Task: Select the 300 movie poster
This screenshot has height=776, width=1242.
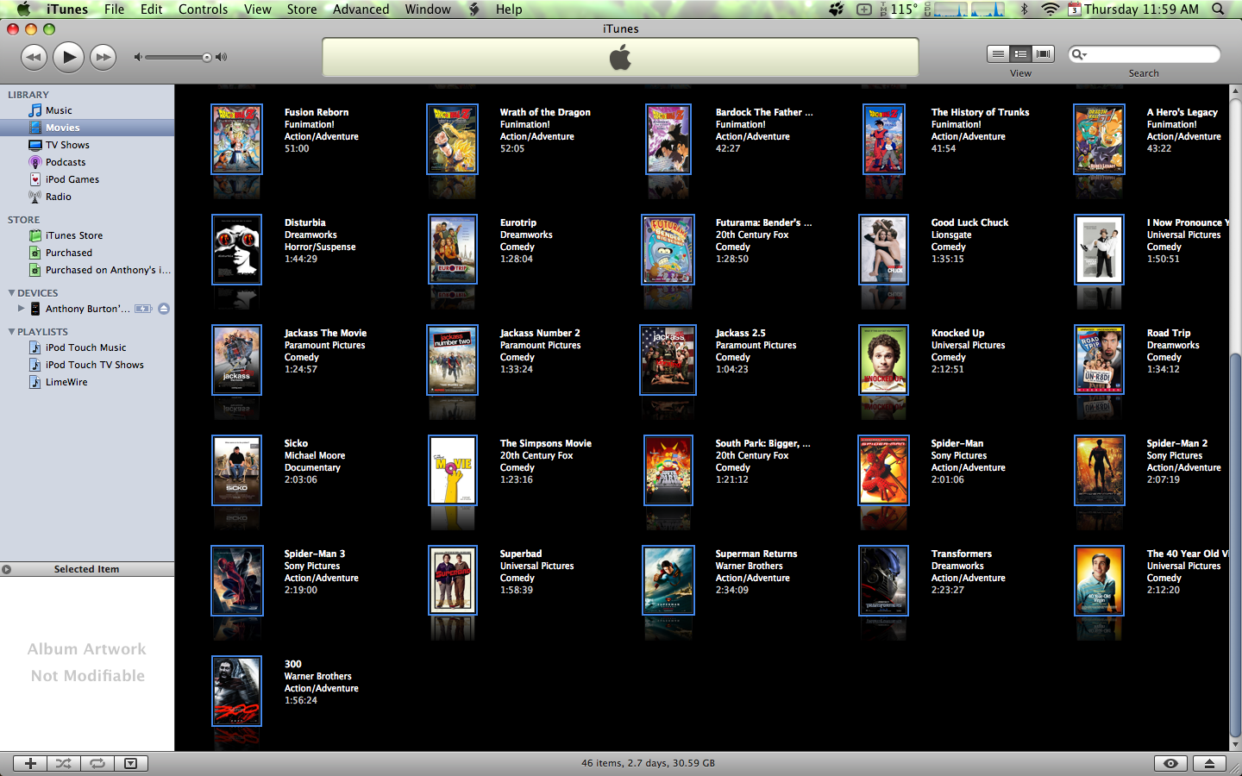Action: point(237,691)
